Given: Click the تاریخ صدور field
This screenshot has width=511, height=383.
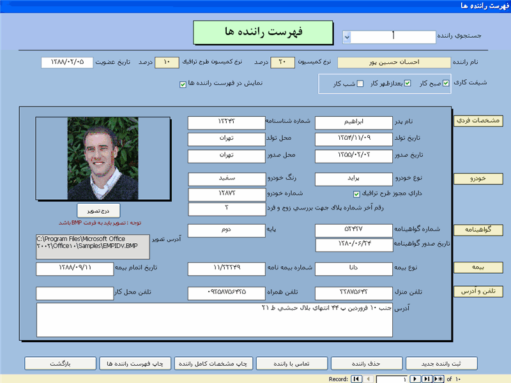Looking at the screenshot, I should pos(354,156).
